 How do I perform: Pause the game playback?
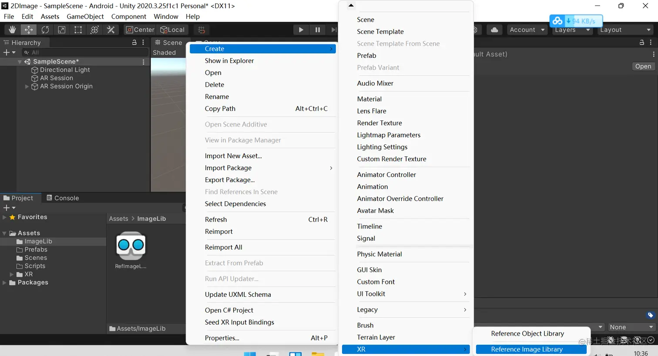(x=317, y=30)
